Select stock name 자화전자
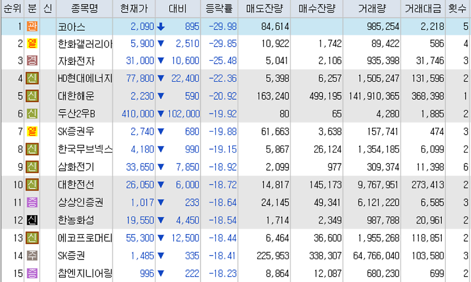This screenshot has width=471, height=282. pos(76,61)
